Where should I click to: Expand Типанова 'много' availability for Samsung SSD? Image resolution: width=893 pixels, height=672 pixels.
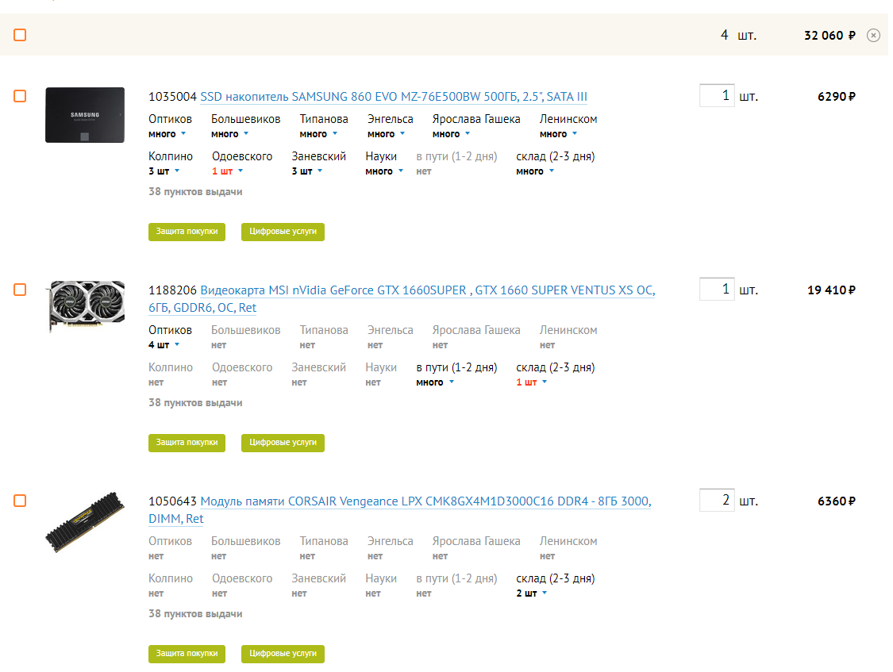pos(319,134)
